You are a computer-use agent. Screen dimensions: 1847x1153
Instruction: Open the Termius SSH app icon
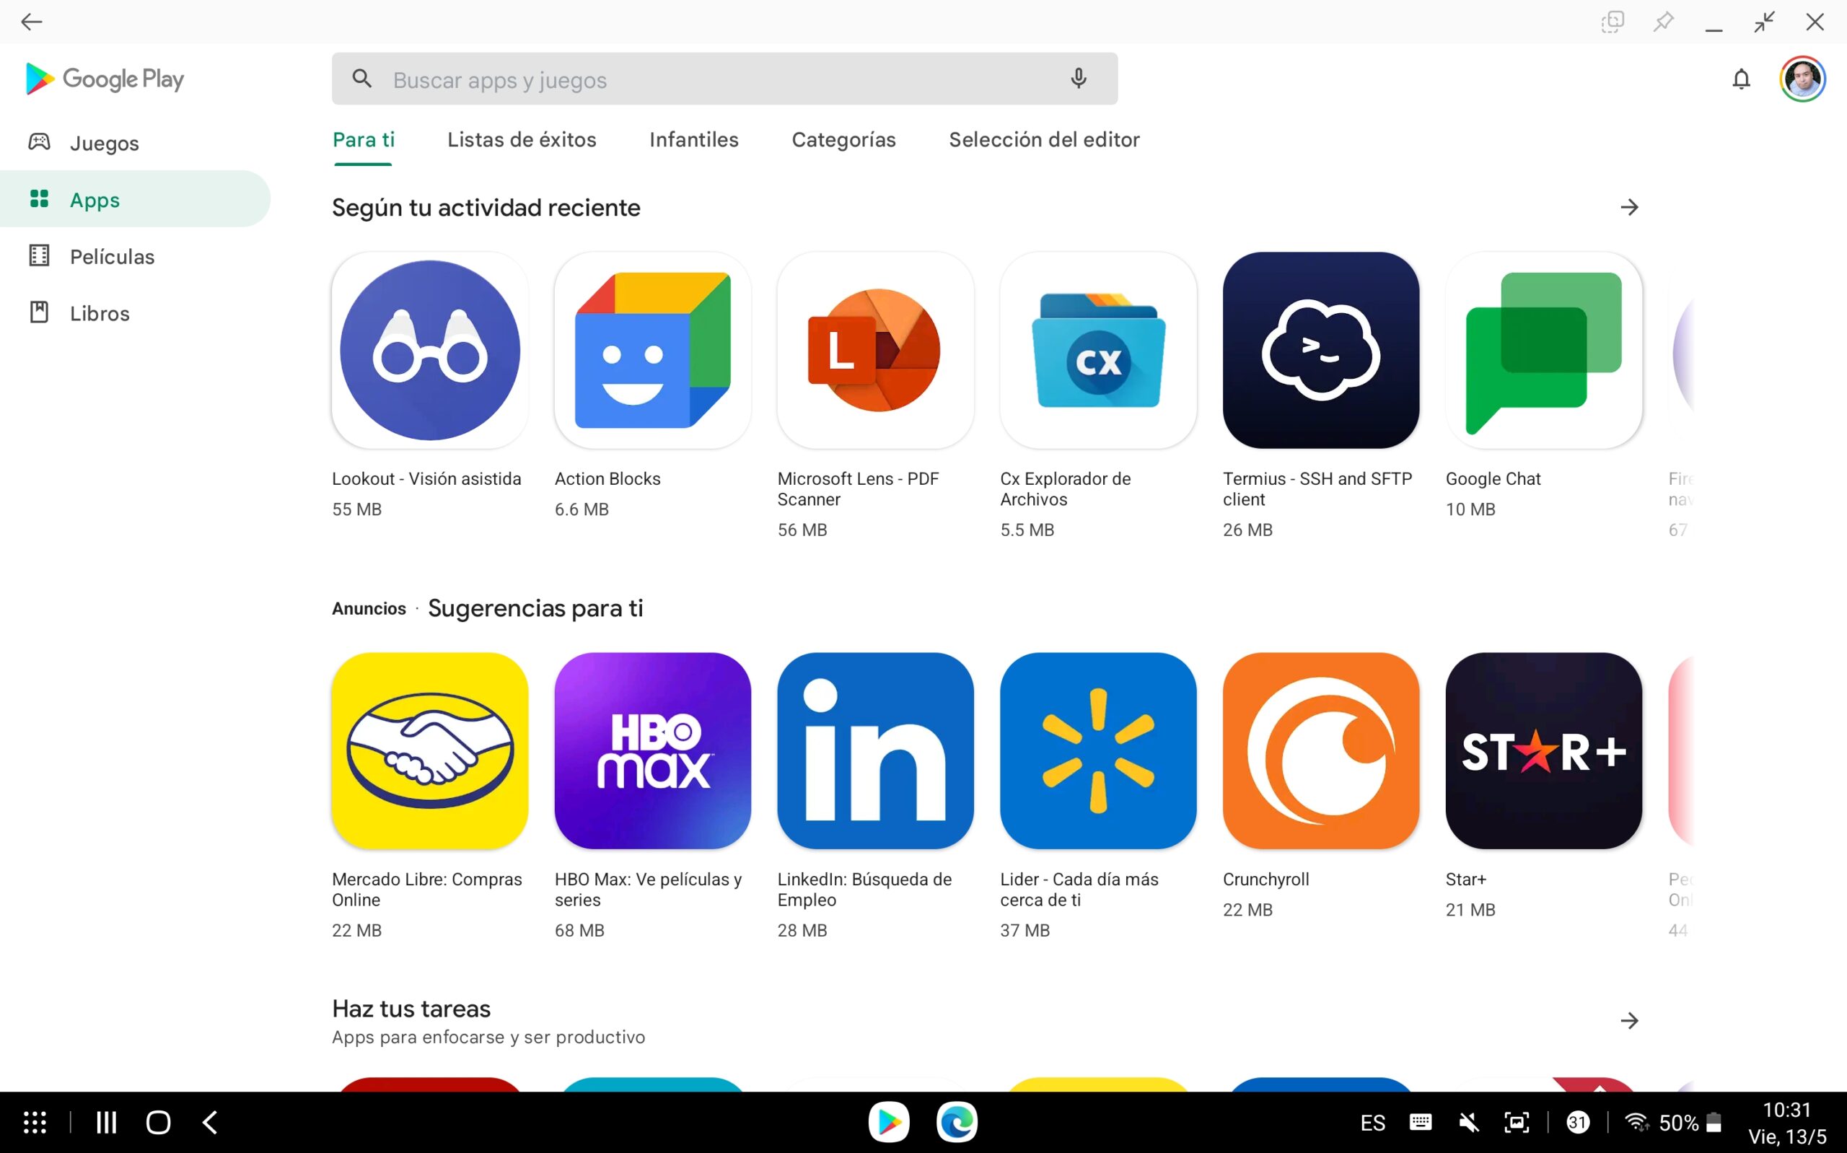pos(1320,350)
